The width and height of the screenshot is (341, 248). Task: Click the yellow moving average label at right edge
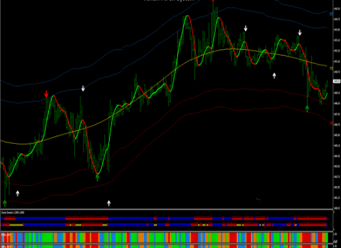point(331,69)
